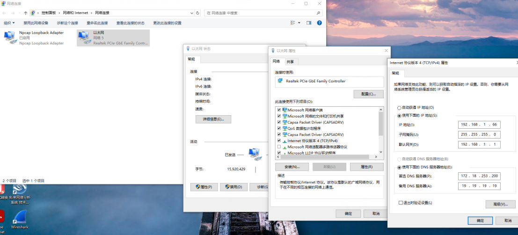Toggle Microsoft LLDP 协议驱动程序 checkbox

pyautogui.click(x=279, y=153)
